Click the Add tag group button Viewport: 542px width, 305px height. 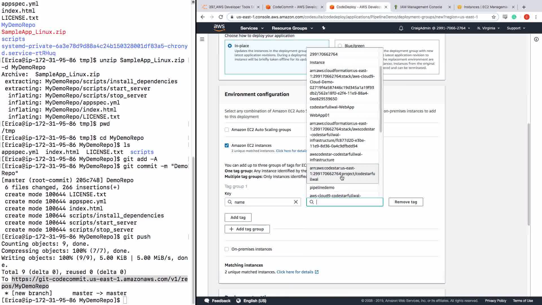tap(247, 229)
